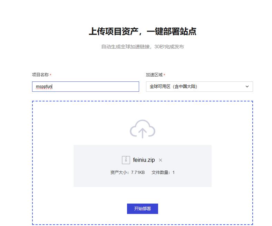This screenshot has height=226, width=272.
Task: Remove the feiniu.zip file with the X
Action: pyautogui.click(x=161, y=160)
